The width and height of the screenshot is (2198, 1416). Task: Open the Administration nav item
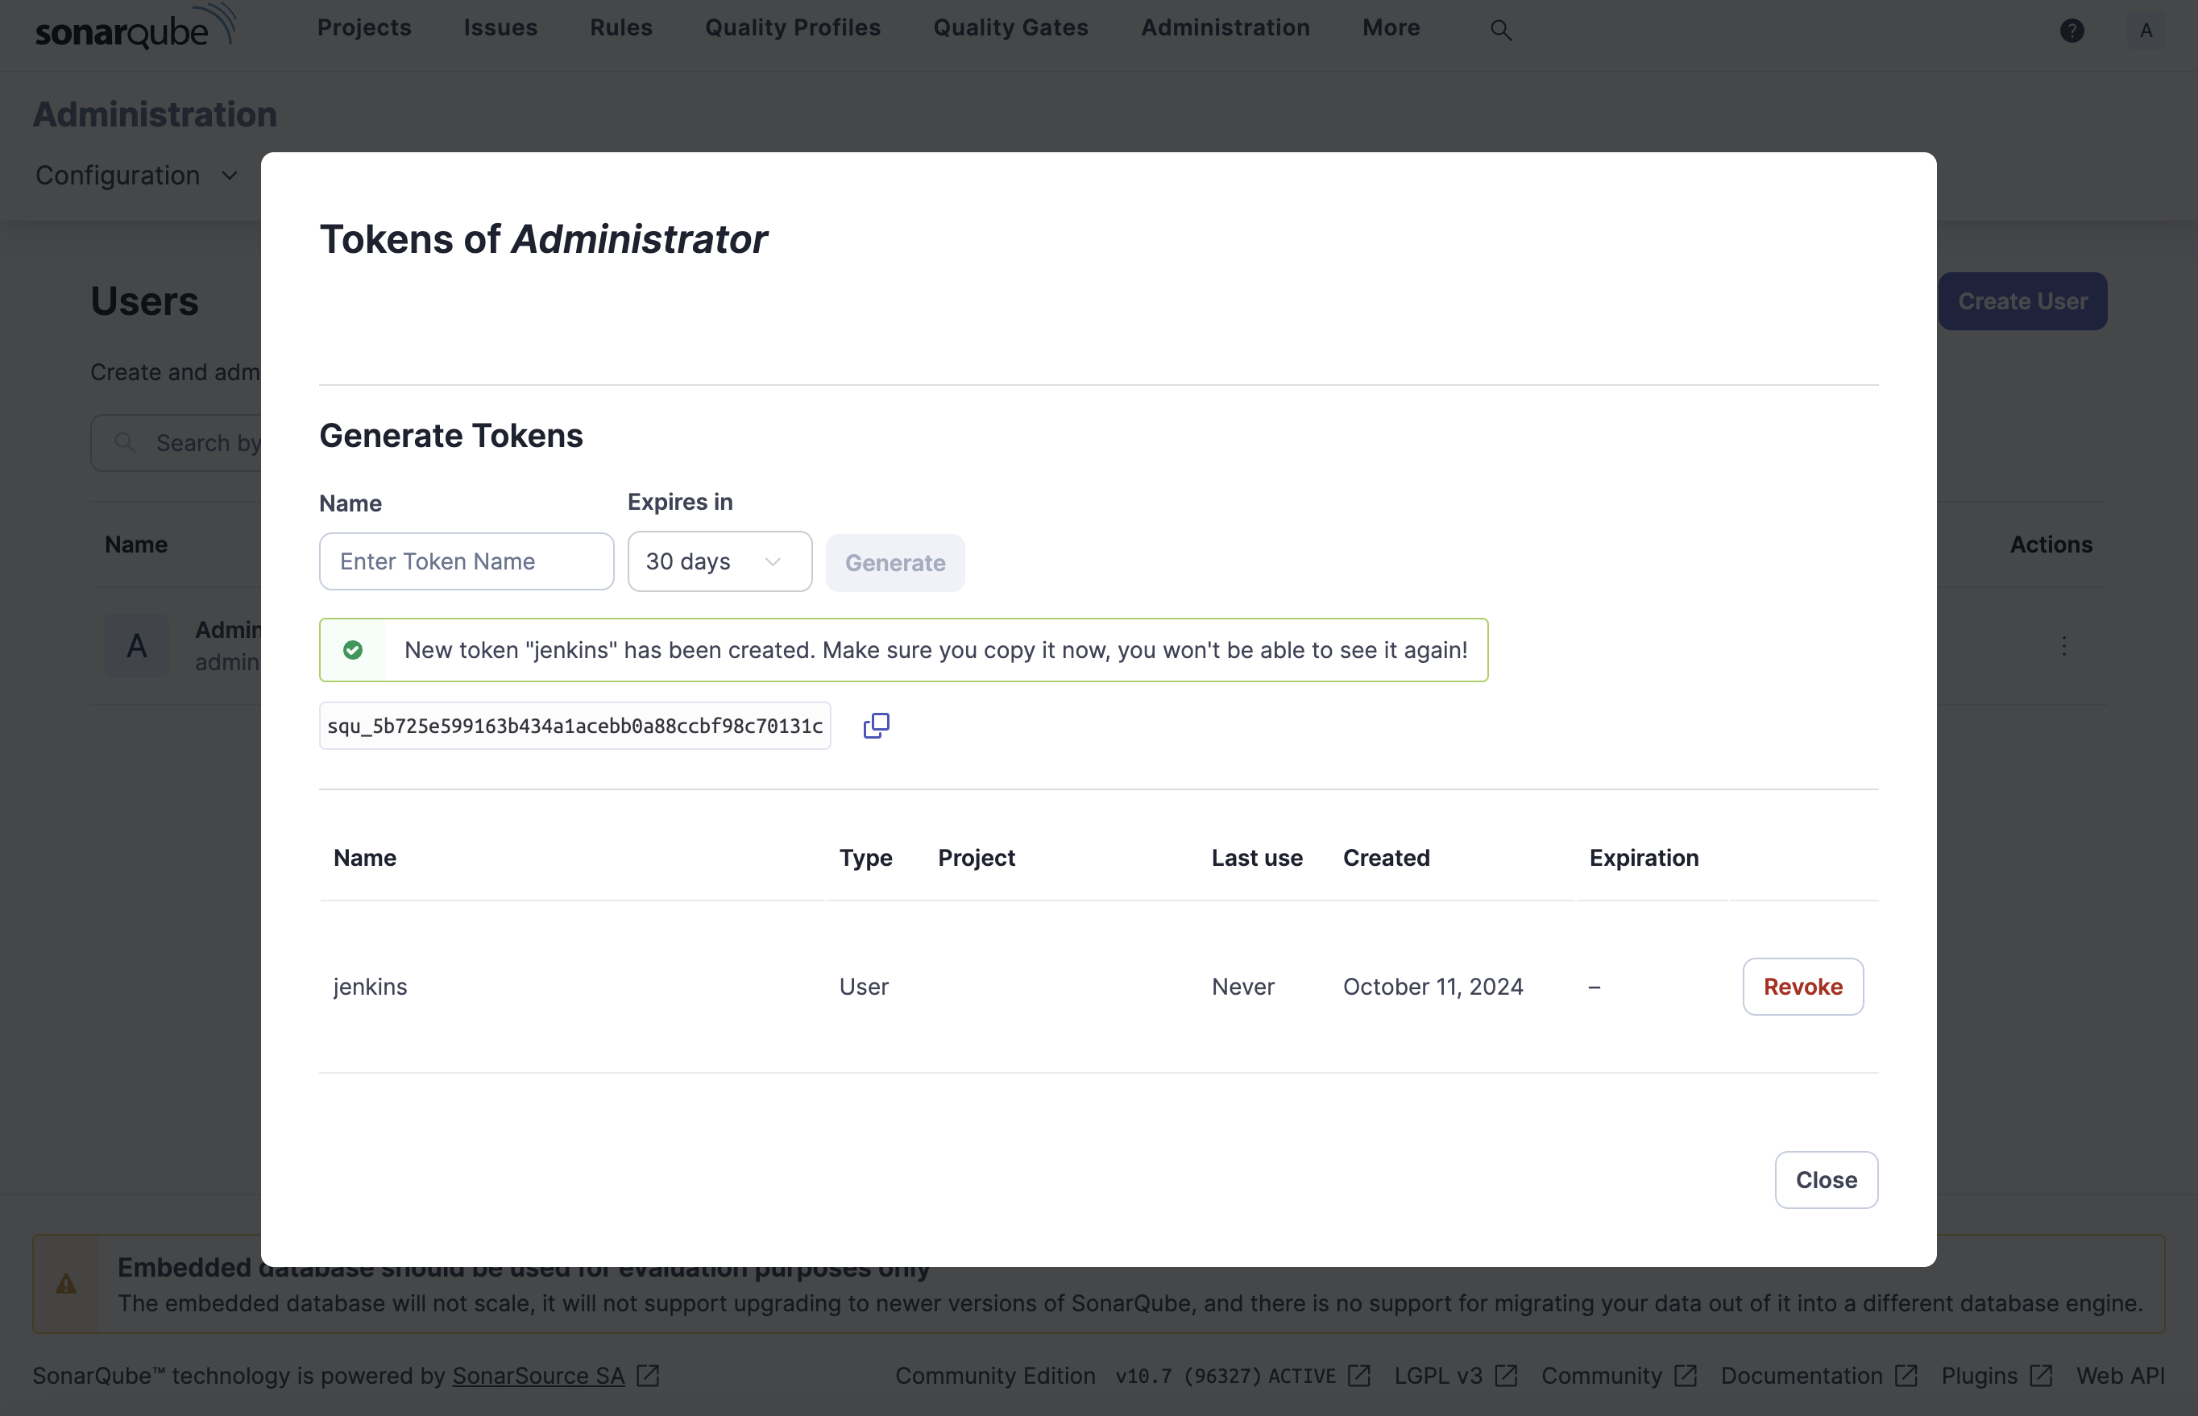1225,27
